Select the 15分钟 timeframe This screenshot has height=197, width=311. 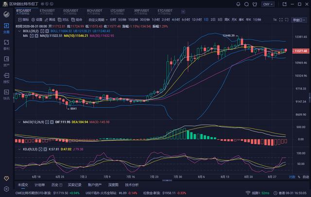coord(133,19)
